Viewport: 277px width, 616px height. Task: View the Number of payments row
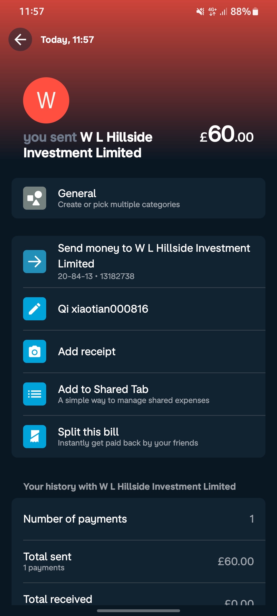(138, 519)
